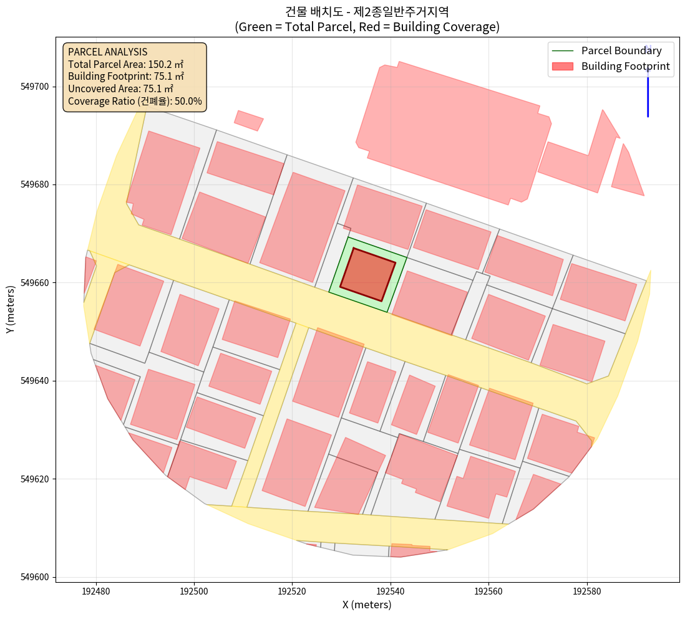Select the triangular building at far right top
Screen dimensions: 685x617
click(x=628, y=175)
